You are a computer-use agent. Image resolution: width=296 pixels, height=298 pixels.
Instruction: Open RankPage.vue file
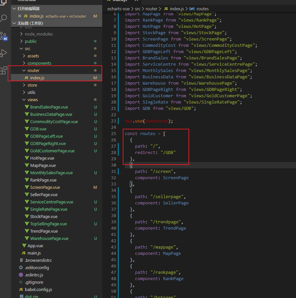click(56, 180)
